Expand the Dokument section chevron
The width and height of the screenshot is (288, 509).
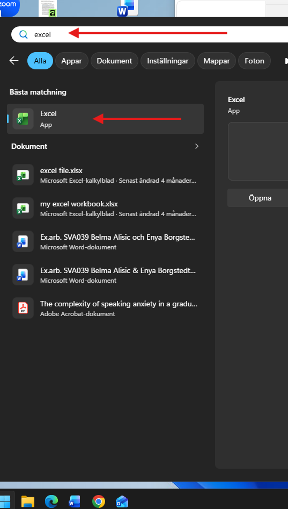click(x=197, y=146)
